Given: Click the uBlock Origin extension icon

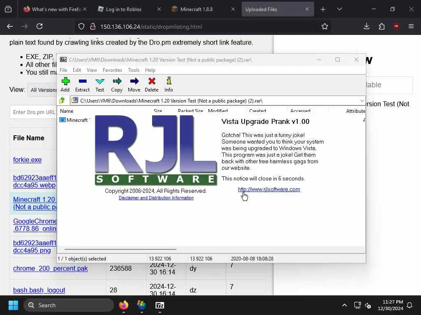Looking at the screenshot, I should coord(396,26).
